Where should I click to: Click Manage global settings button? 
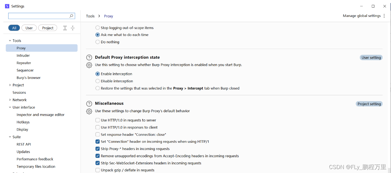point(362,16)
